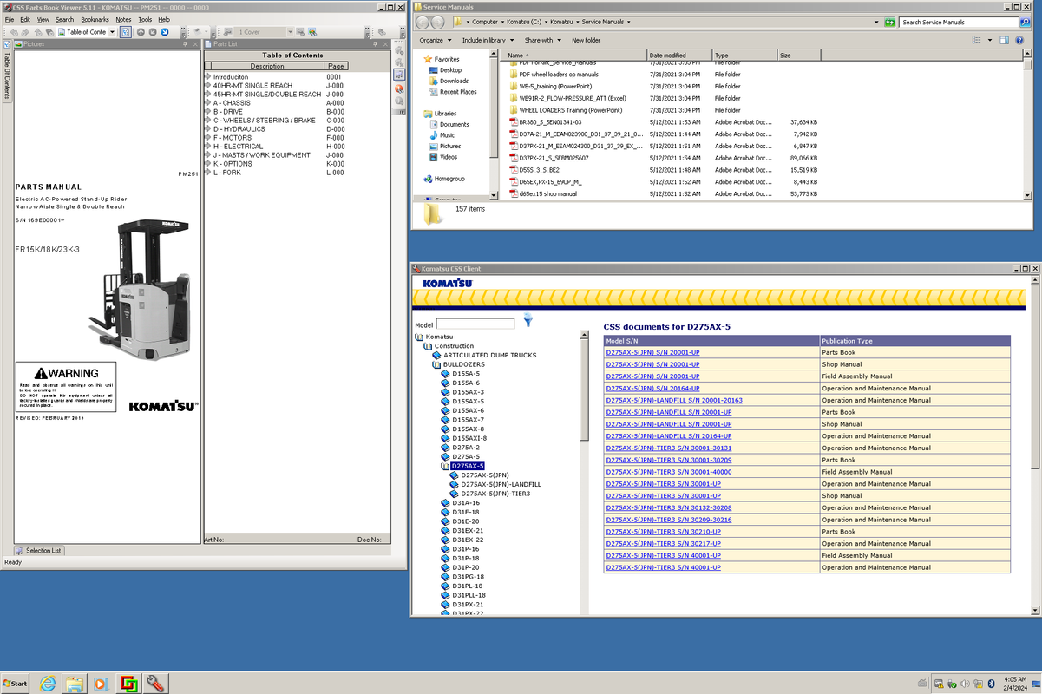Image resolution: width=1042 pixels, height=694 pixels.
Task: Open D275AX-5(JPN)-LANDFILL S/N 20001-20163 link
Action: [x=674, y=401]
